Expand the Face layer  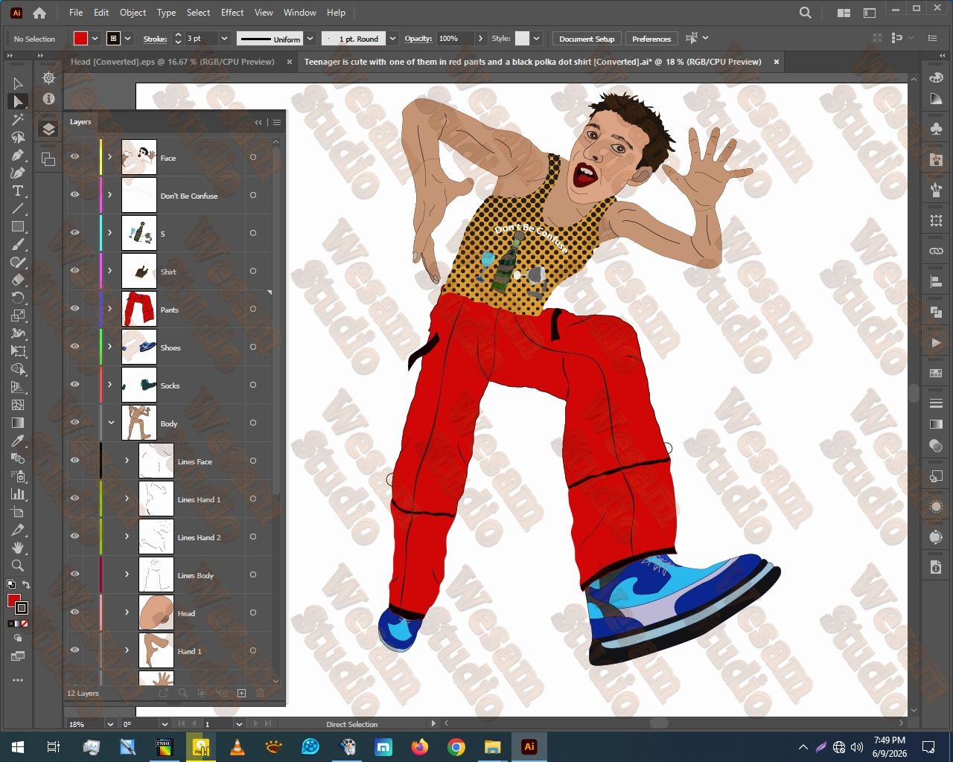pyautogui.click(x=110, y=157)
